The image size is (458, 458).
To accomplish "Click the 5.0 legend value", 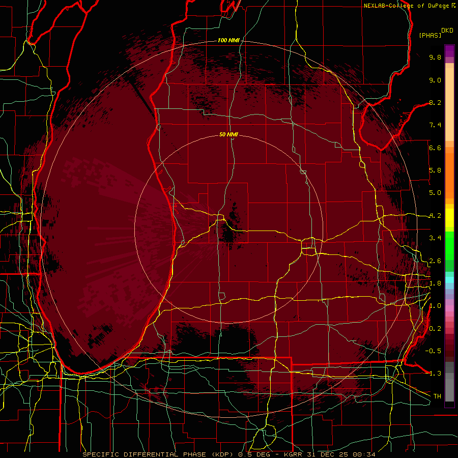I will point(435,193).
